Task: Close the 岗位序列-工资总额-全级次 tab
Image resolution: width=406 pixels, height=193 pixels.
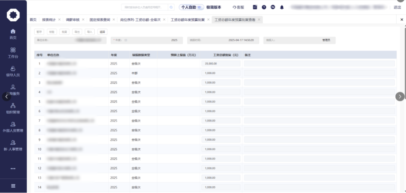Action: (x=164, y=19)
